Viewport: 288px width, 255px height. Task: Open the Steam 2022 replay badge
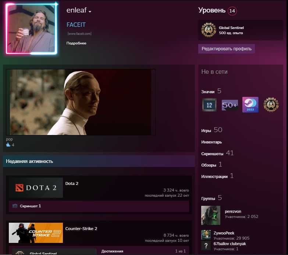point(250,105)
